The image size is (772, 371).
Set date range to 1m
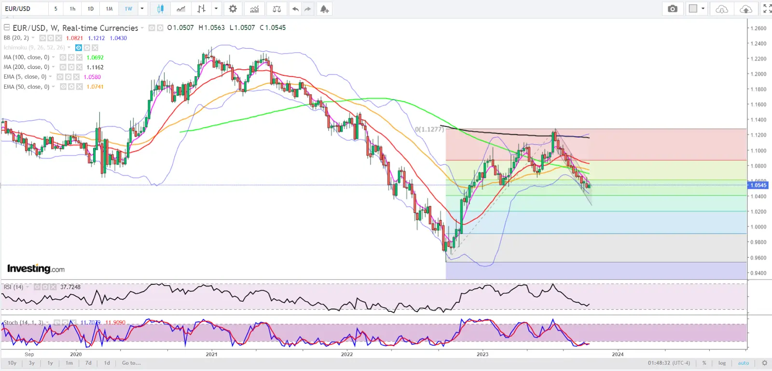tap(69, 363)
